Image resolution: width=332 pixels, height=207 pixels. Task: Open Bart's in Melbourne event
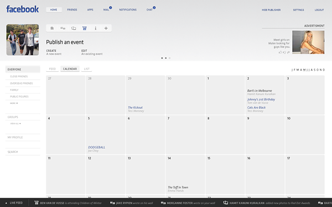coord(260,91)
